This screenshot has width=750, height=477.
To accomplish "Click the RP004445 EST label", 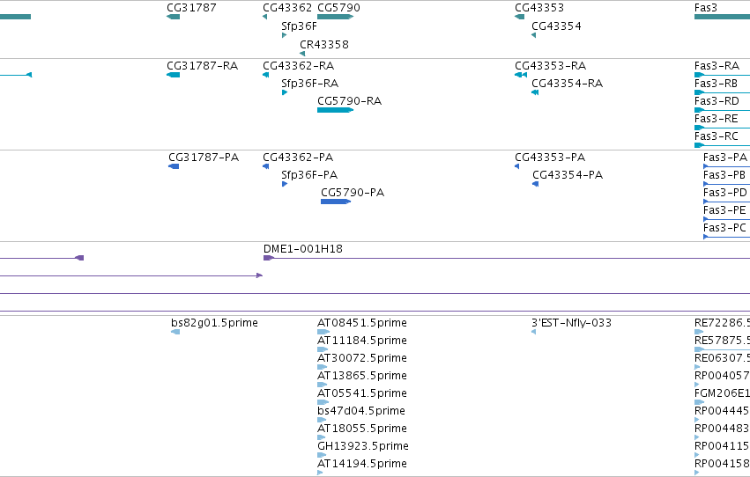I will pos(722,411).
